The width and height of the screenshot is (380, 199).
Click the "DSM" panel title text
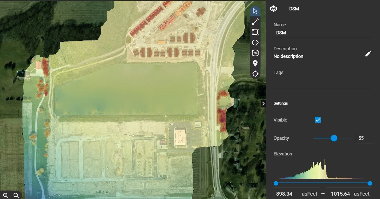(294, 9)
